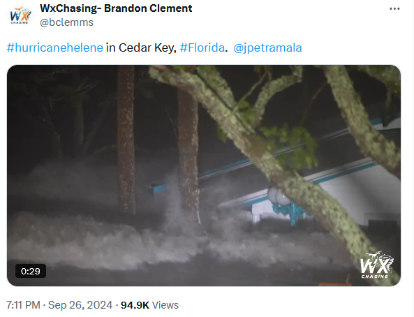This screenshot has height=317, width=414.
Task: Click the word Views beside 94.9K
Action: (x=165, y=305)
